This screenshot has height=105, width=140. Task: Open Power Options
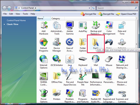(44, 96)
